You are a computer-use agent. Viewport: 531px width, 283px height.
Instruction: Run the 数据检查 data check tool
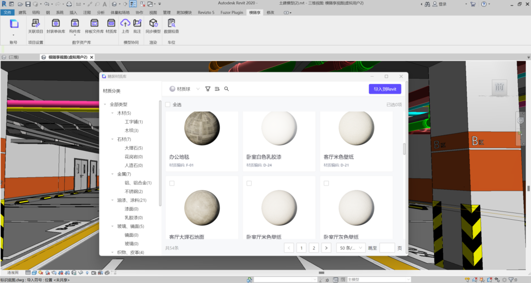coord(171,25)
